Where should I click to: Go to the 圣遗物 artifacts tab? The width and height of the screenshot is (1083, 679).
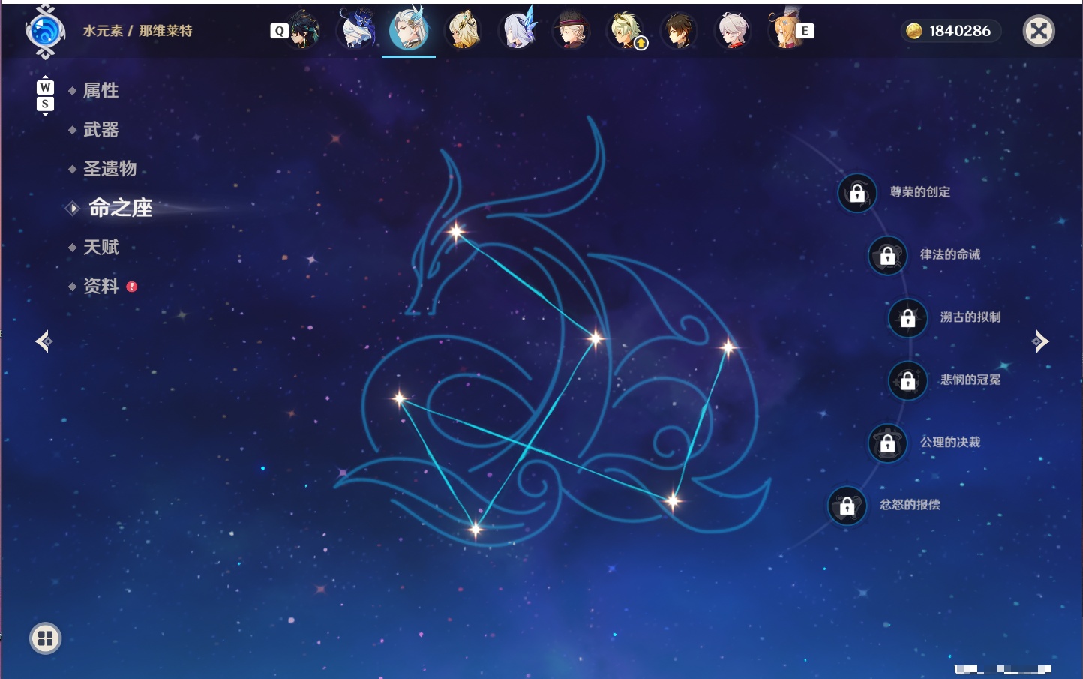pyautogui.click(x=109, y=169)
